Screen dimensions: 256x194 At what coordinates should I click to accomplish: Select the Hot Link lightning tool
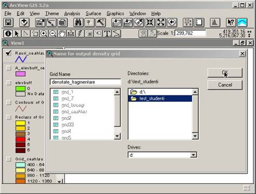(80, 34)
